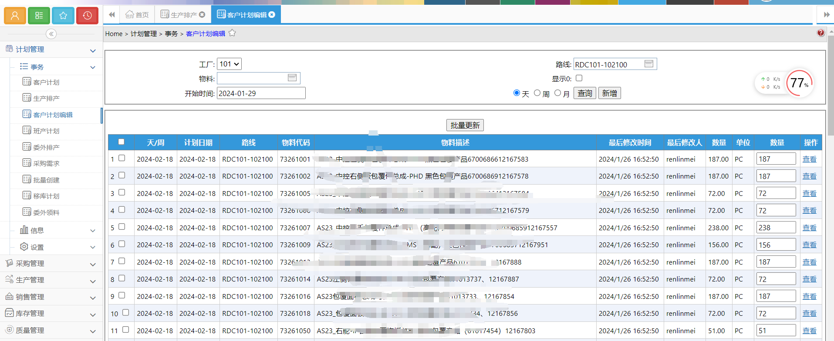Click the 77% network speed widget
The image size is (834, 341).
click(800, 83)
